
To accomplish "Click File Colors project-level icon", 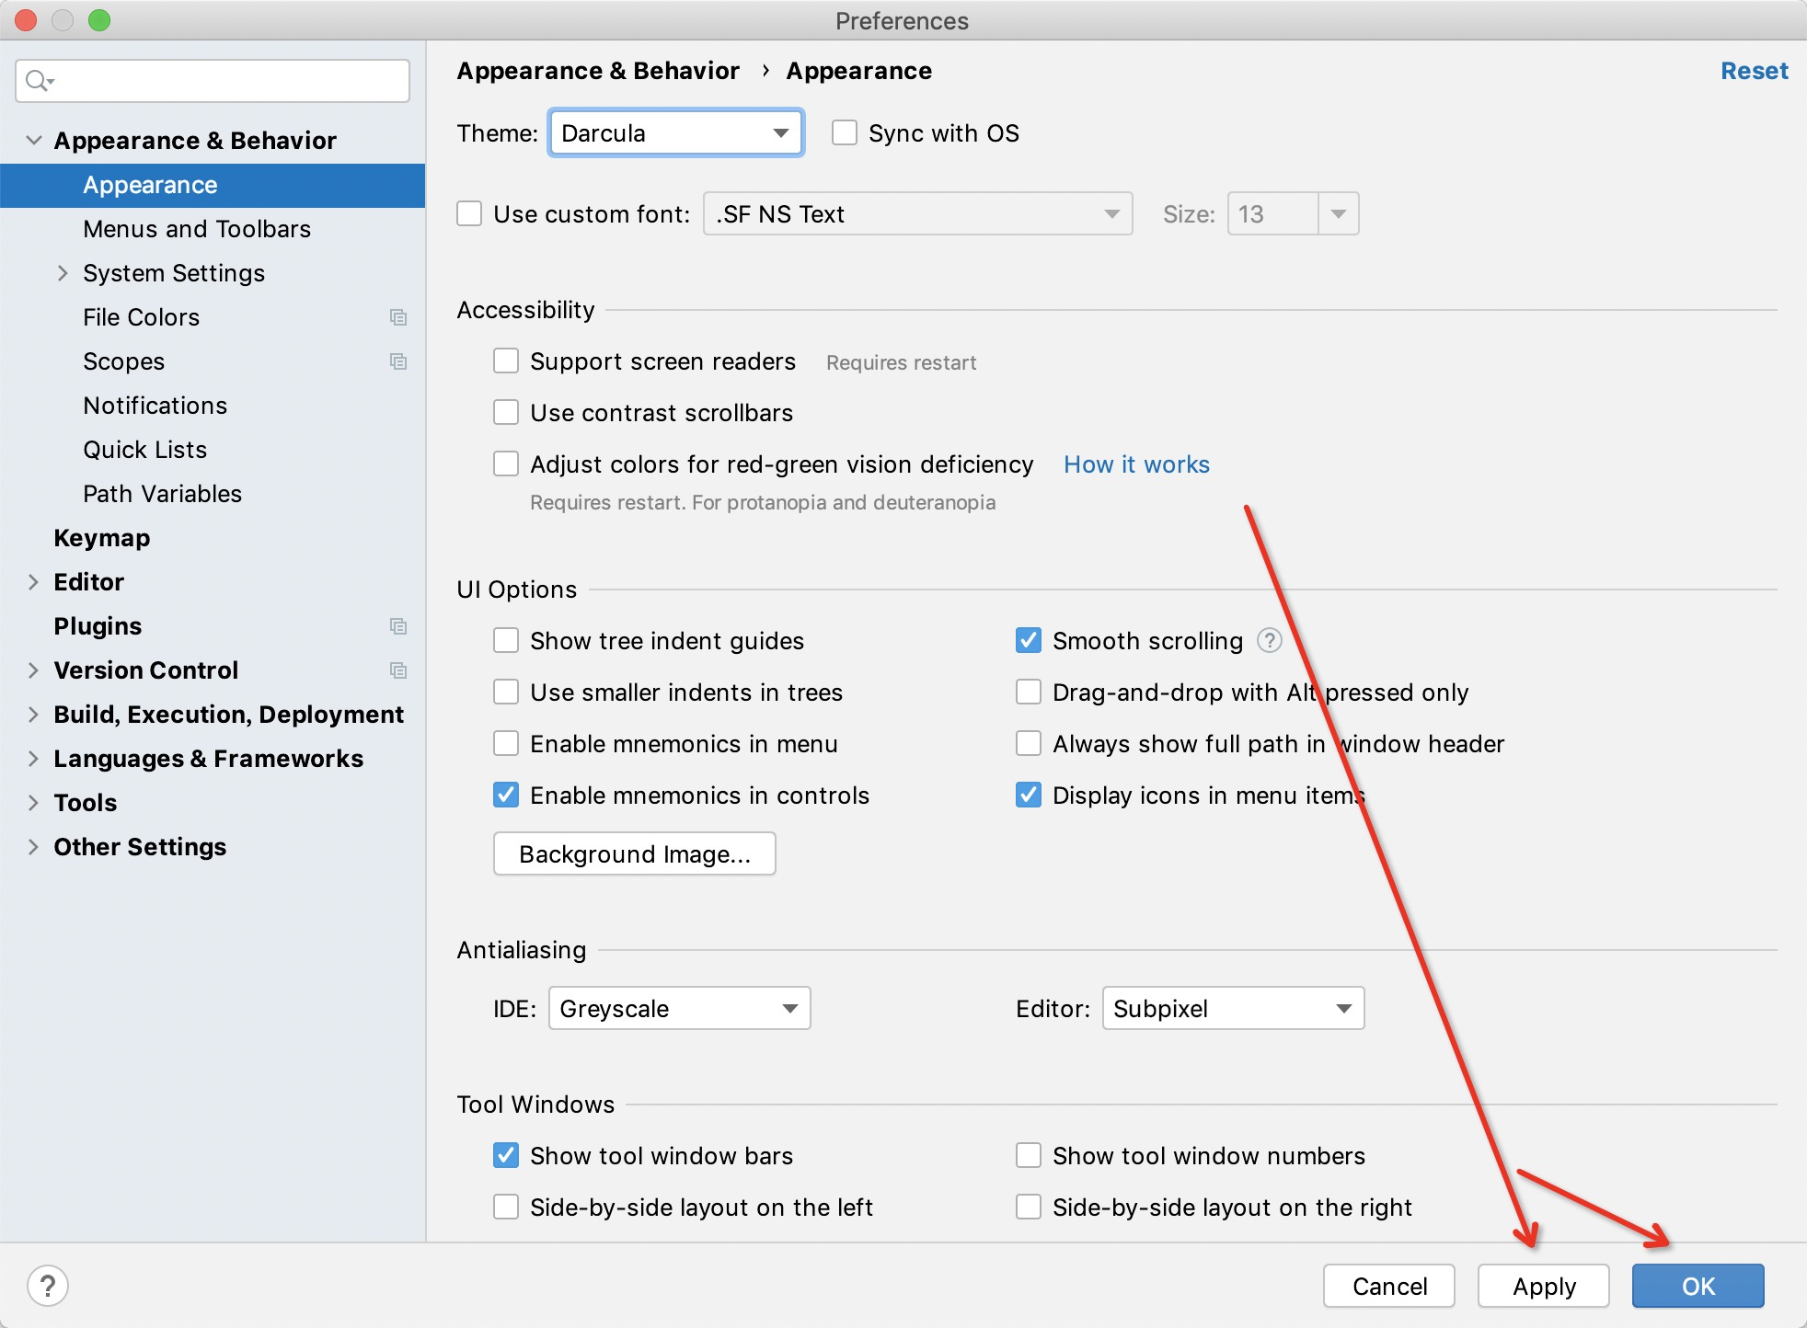I will 398,317.
